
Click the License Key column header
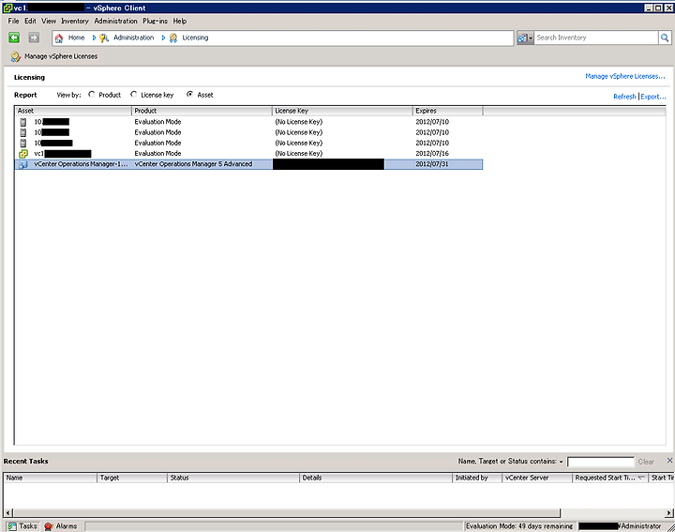tap(343, 111)
